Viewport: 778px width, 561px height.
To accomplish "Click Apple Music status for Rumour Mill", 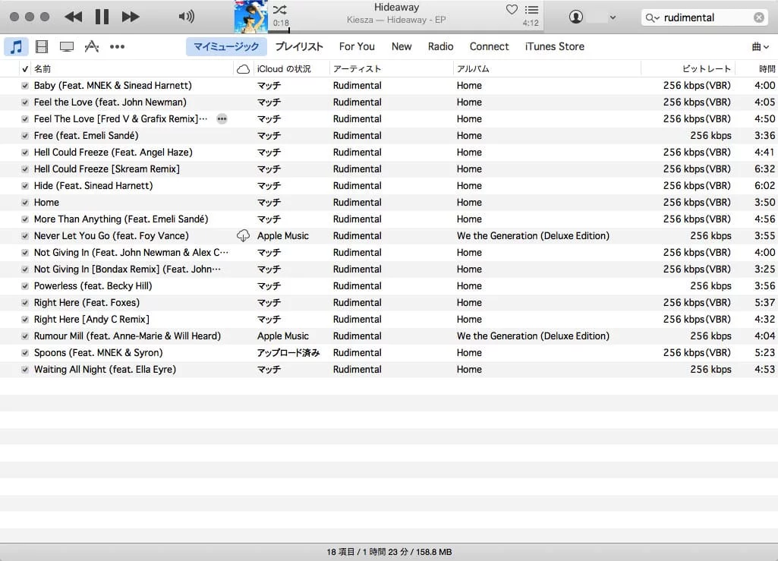I will (x=283, y=336).
